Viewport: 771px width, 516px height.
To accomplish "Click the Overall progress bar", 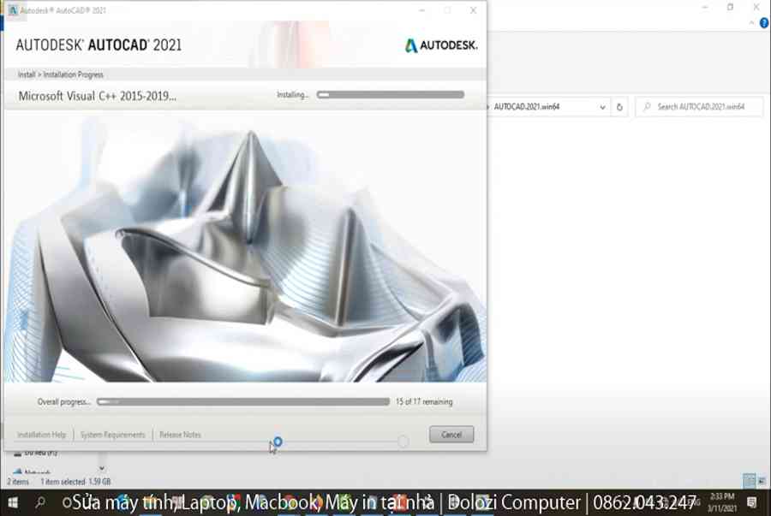I will 243,401.
